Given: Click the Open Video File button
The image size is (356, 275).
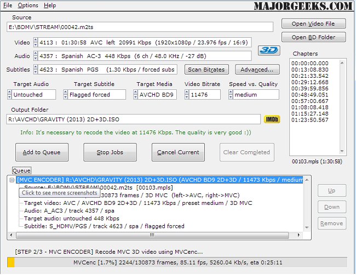Looking at the screenshot, I should [313, 24].
